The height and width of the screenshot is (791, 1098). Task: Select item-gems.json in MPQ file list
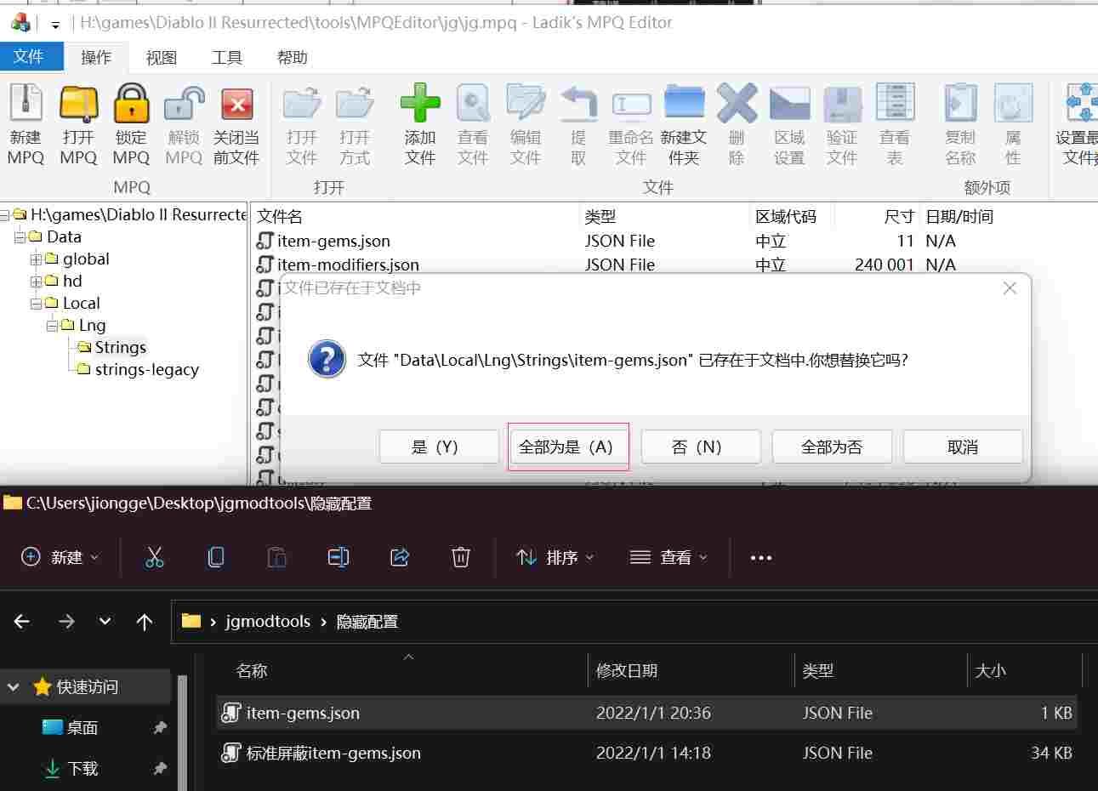[333, 241]
